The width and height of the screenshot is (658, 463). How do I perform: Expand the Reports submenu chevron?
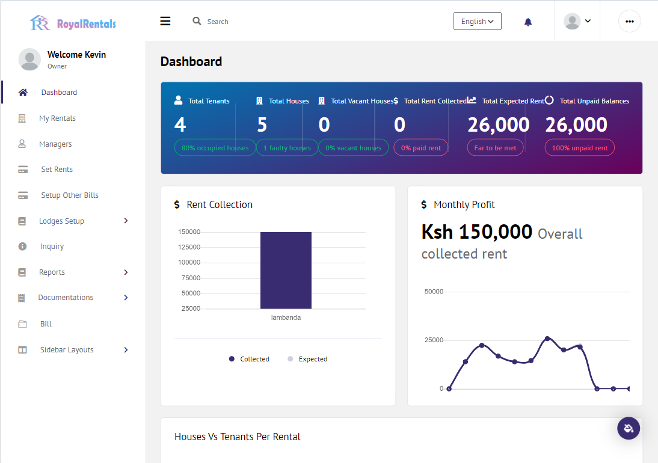pyautogui.click(x=126, y=272)
